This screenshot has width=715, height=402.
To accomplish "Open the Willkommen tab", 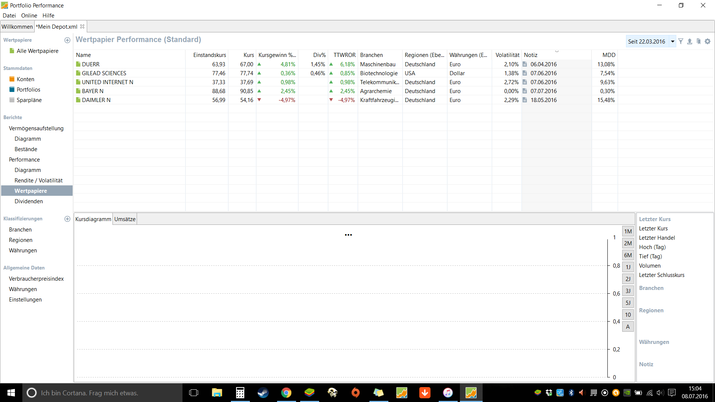I will (17, 27).
